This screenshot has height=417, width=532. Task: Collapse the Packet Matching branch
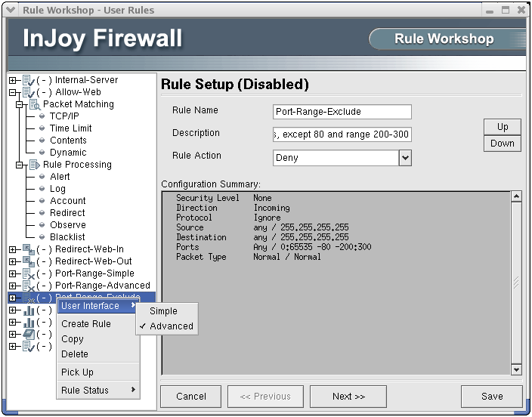point(20,104)
